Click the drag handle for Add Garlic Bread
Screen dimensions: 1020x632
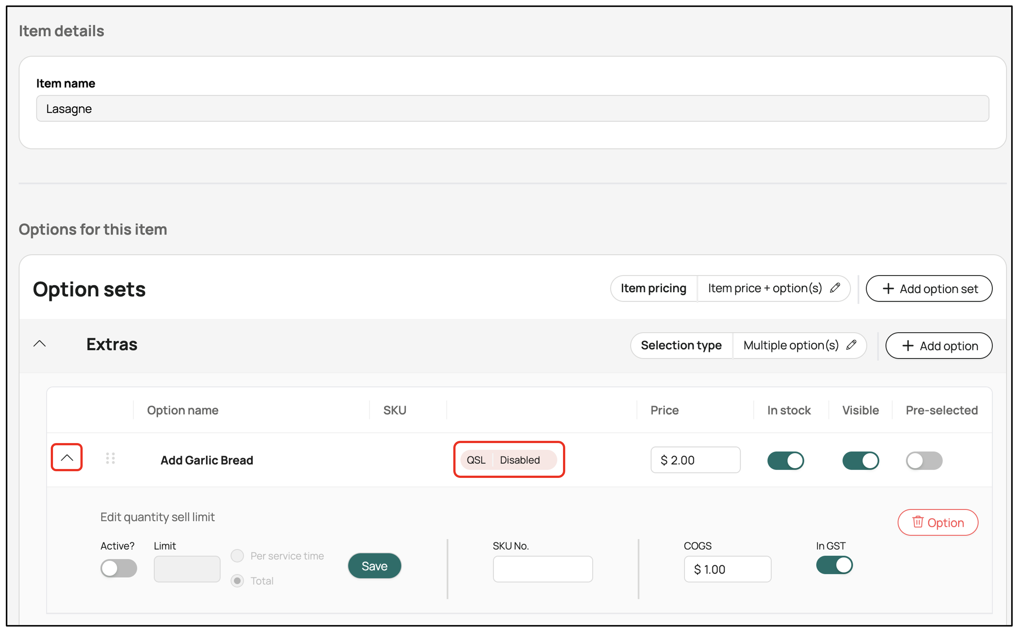tap(110, 459)
